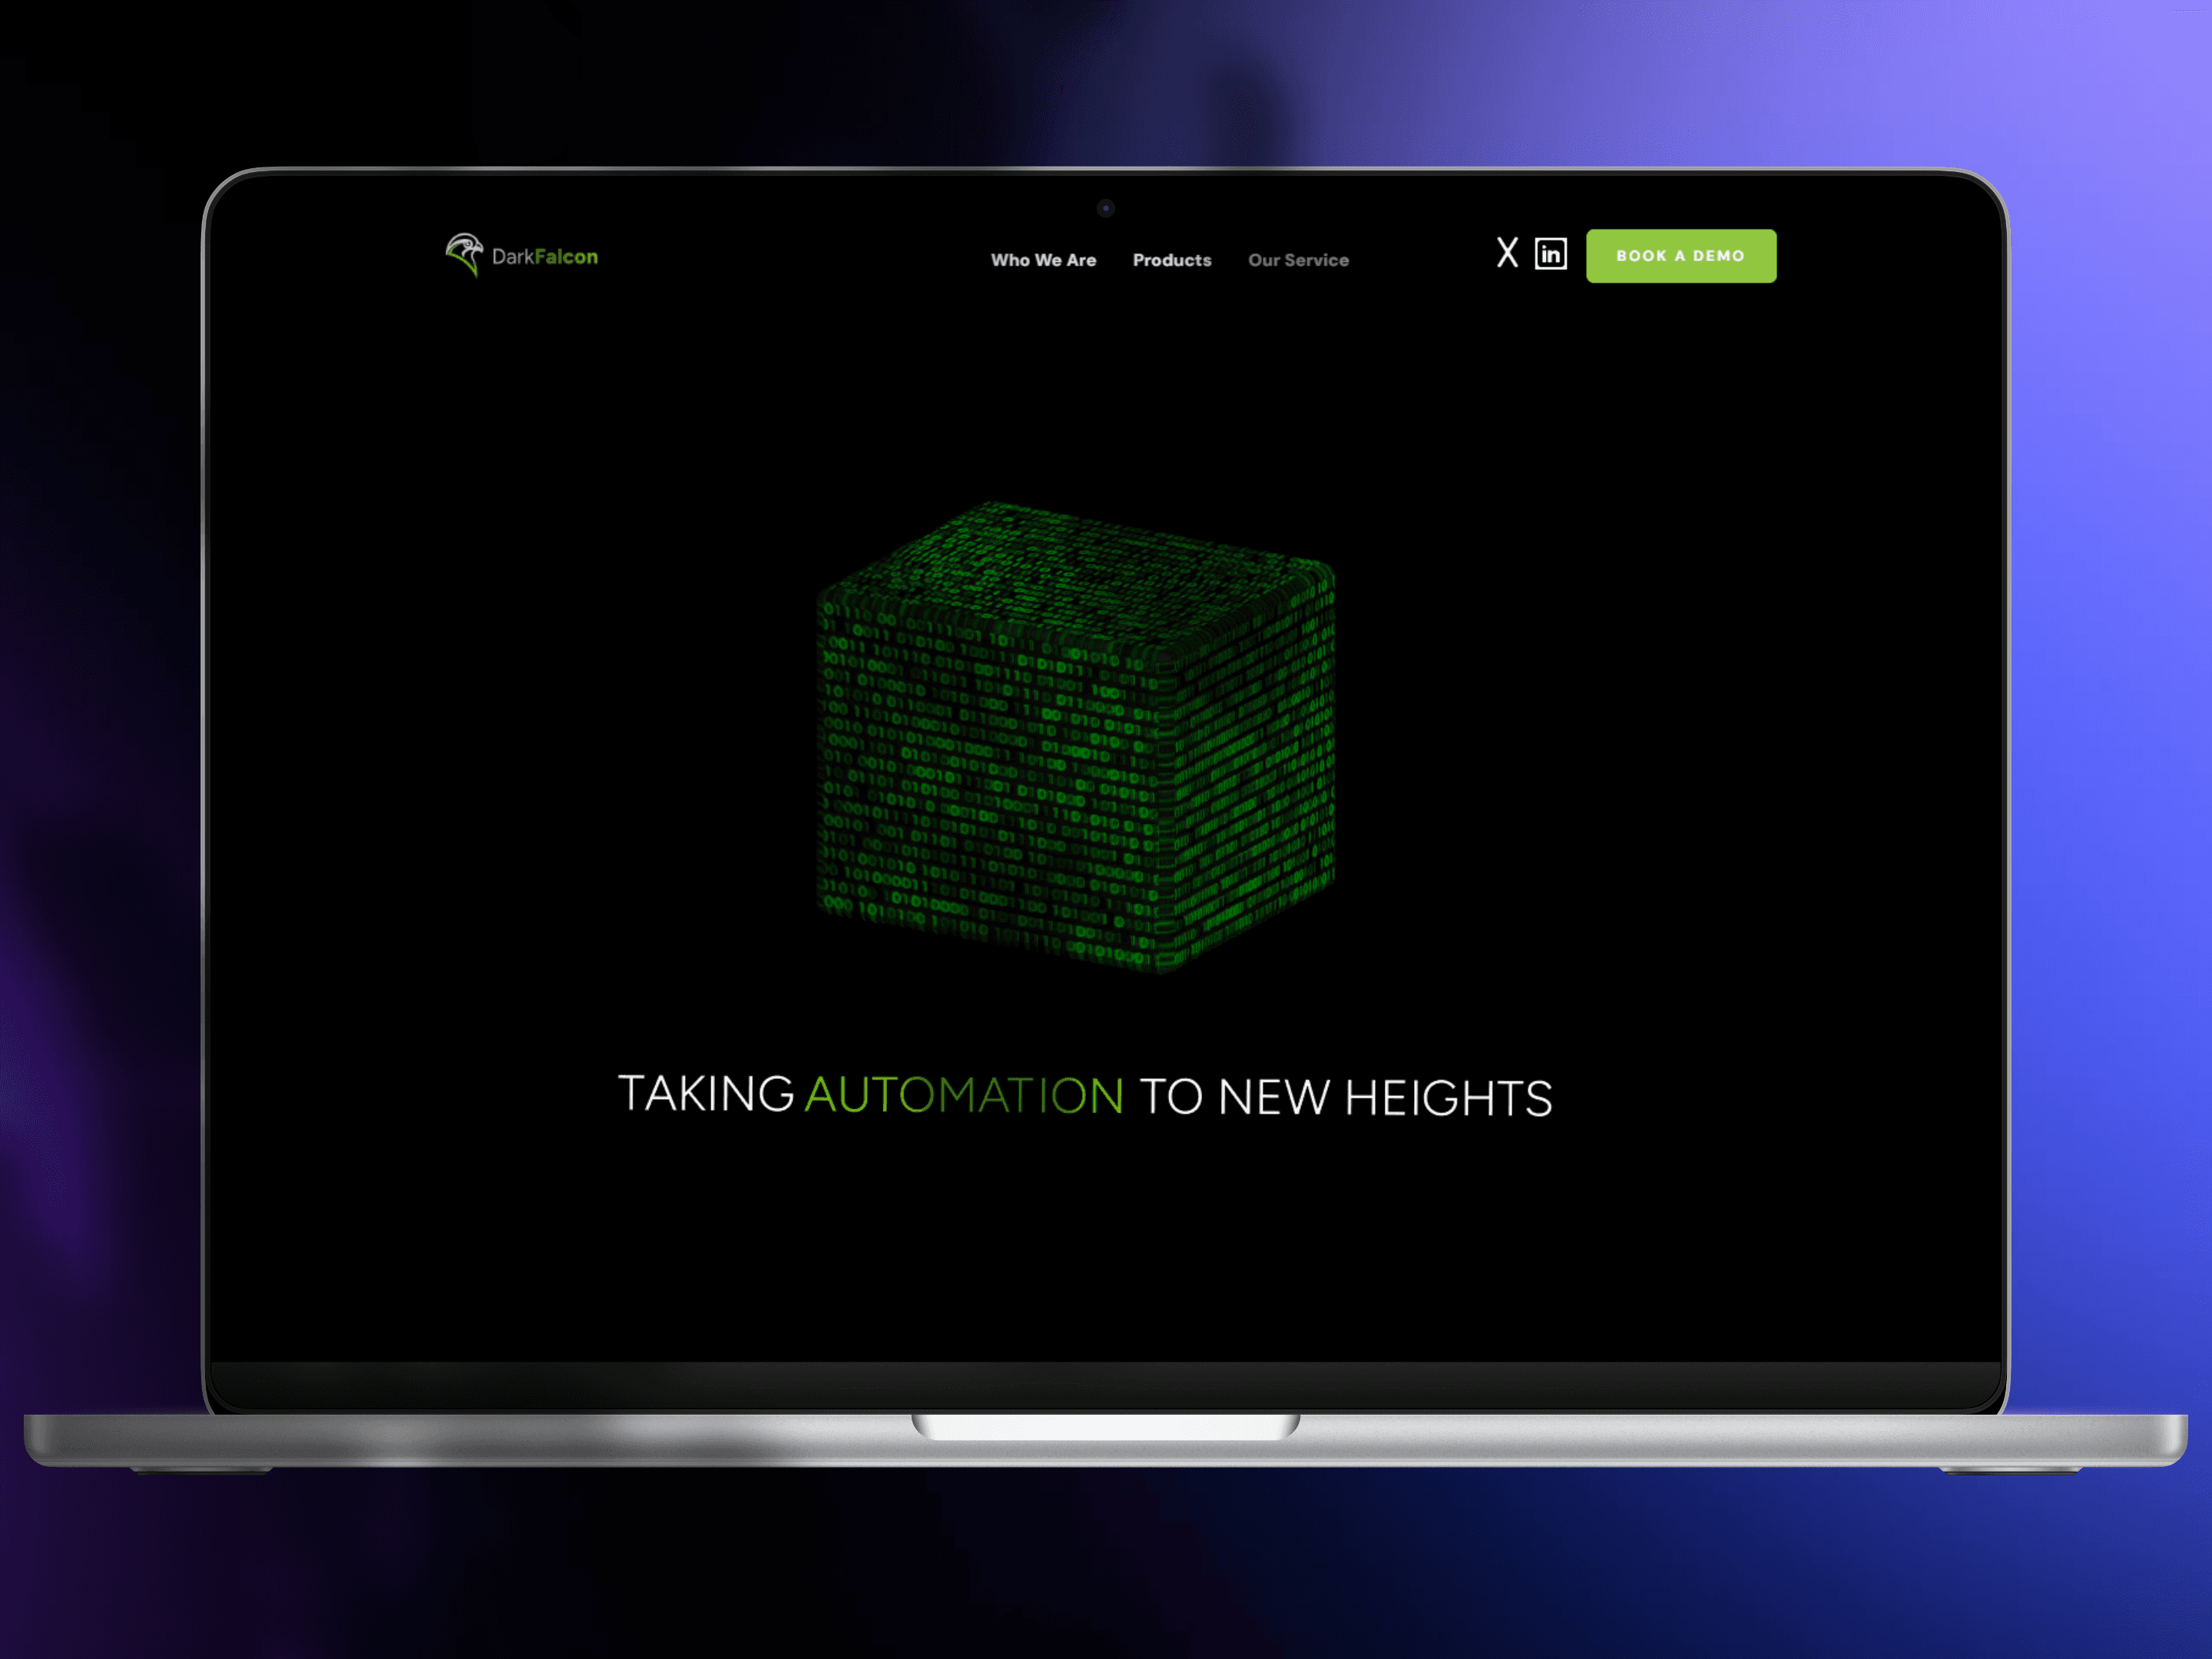The width and height of the screenshot is (2212, 1659).
Task: Open the Who We Are menu item
Action: pyautogui.click(x=1043, y=260)
